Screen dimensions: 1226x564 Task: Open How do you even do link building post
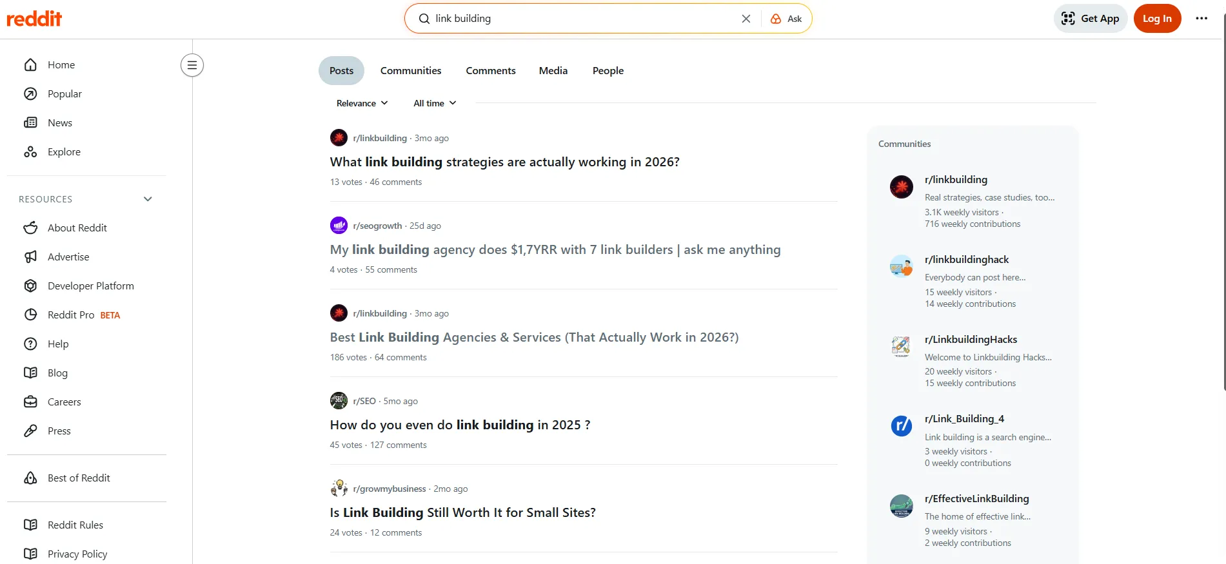[460, 425]
